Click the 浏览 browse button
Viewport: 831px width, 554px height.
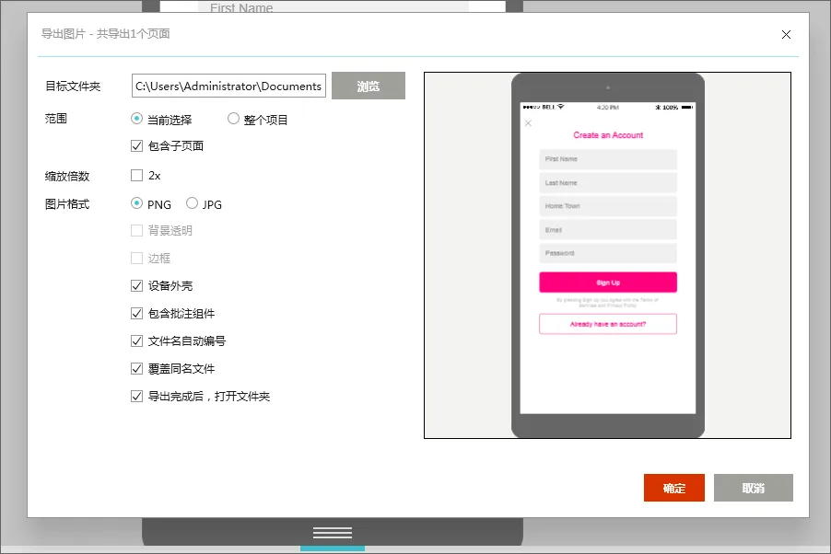click(x=369, y=87)
